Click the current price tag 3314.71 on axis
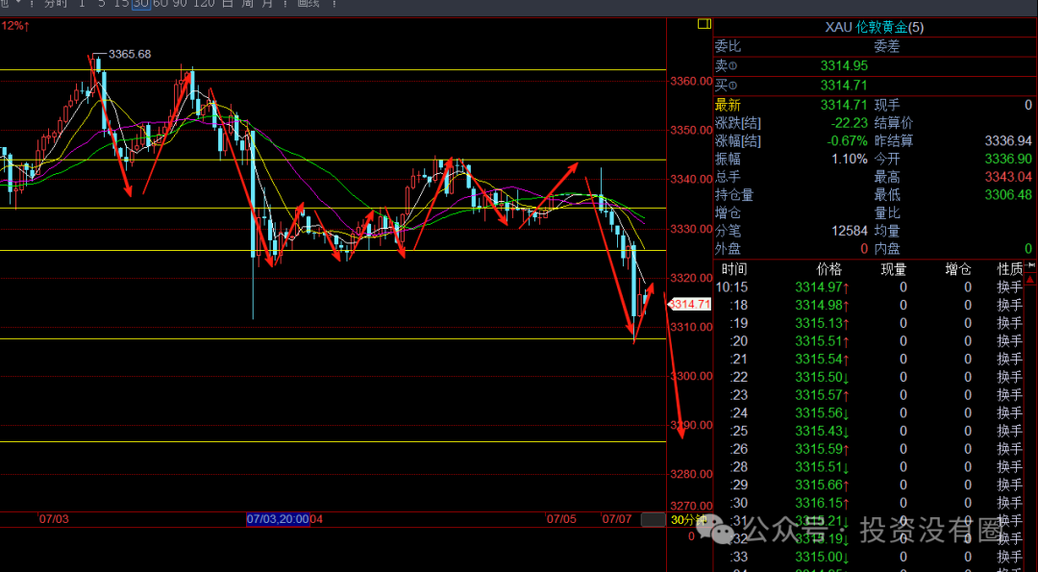Viewport: 1038px width, 572px height. point(690,305)
